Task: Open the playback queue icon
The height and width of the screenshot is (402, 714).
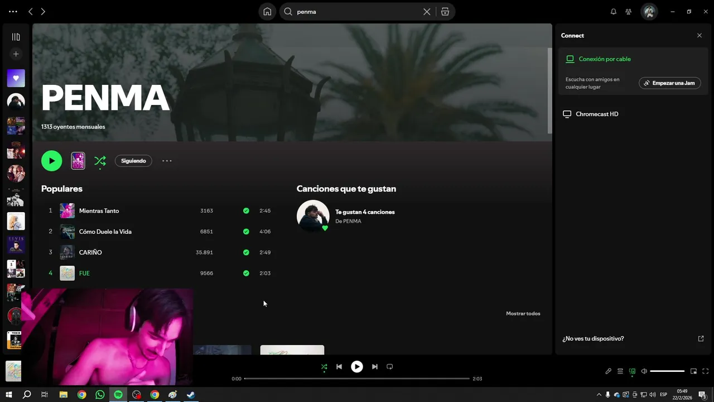Action: tap(620, 371)
